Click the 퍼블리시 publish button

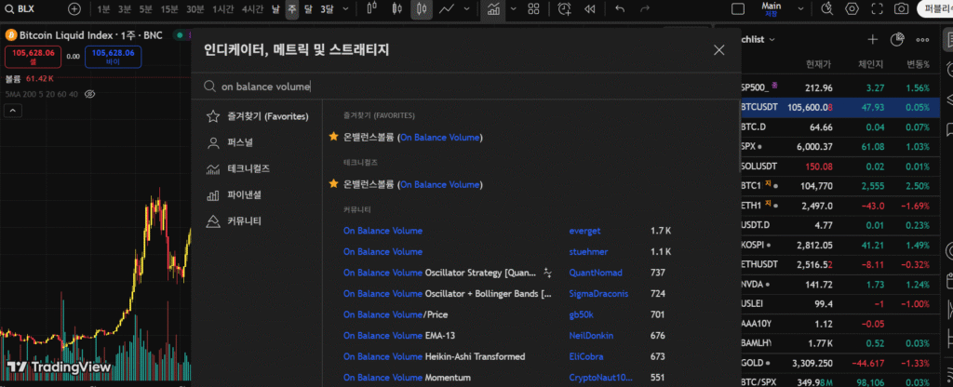pos(936,9)
